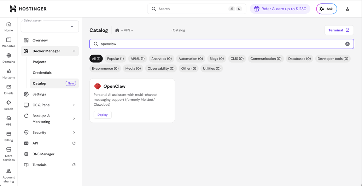Click the external link icon next to Tutorials
The image size is (362, 186).
point(74,165)
